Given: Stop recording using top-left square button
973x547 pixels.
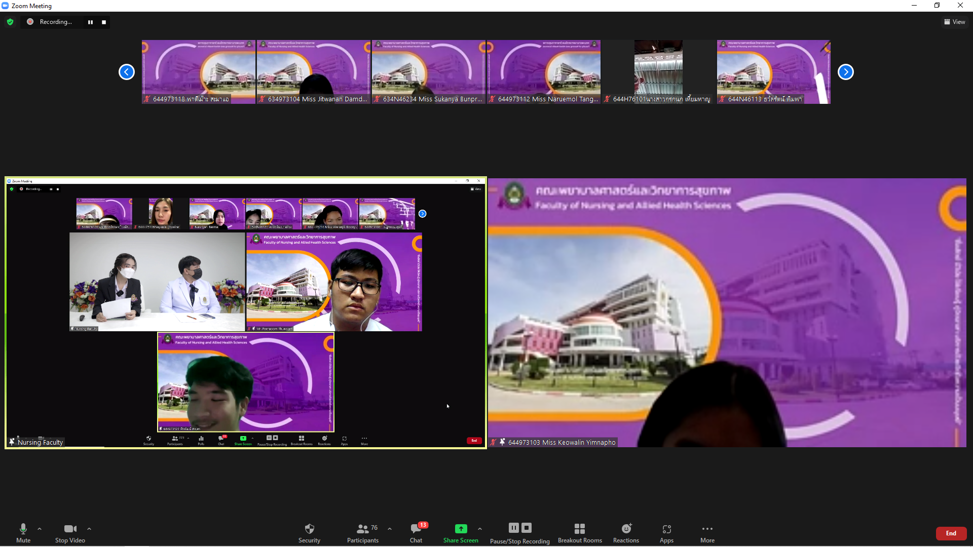Looking at the screenshot, I should pos(104,22).
